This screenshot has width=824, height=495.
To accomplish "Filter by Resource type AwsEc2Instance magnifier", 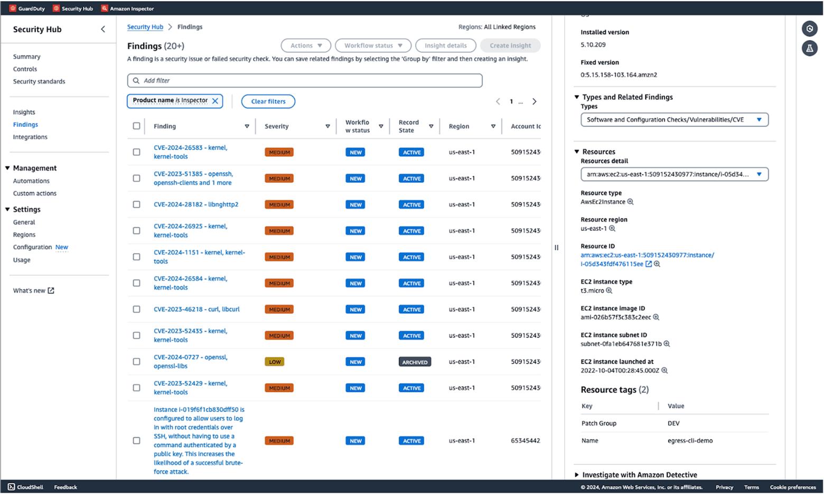I will pos(630,202).
